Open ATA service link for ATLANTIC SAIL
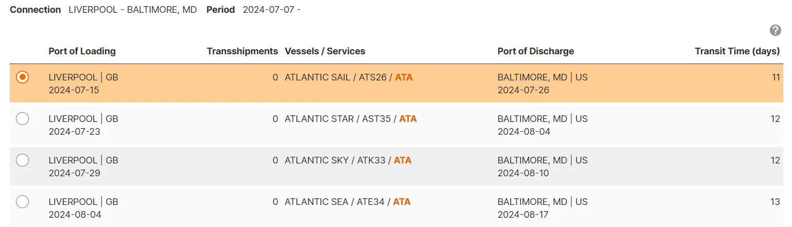 click(x=404, y=77)
